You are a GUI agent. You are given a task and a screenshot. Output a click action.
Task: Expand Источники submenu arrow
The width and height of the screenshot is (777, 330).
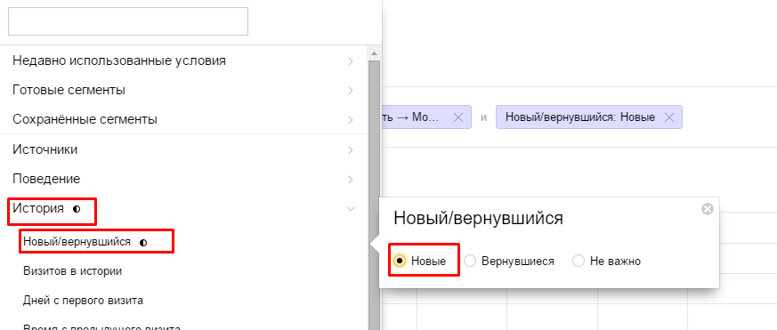click(x=351, y=150)
